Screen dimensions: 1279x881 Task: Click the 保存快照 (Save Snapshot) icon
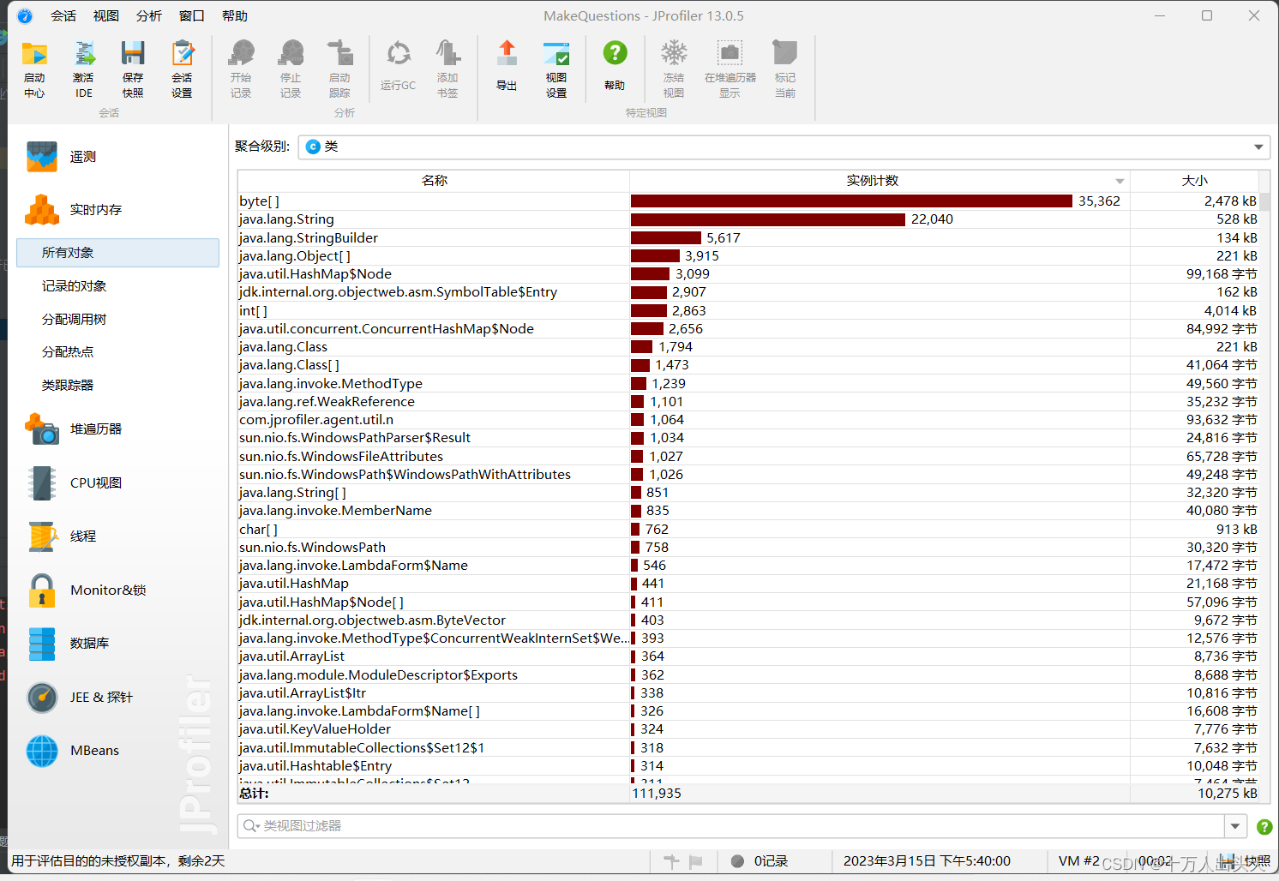[133, 69]
